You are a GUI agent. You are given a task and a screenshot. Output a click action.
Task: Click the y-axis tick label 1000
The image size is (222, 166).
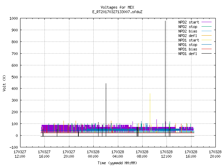click(14, 18)
